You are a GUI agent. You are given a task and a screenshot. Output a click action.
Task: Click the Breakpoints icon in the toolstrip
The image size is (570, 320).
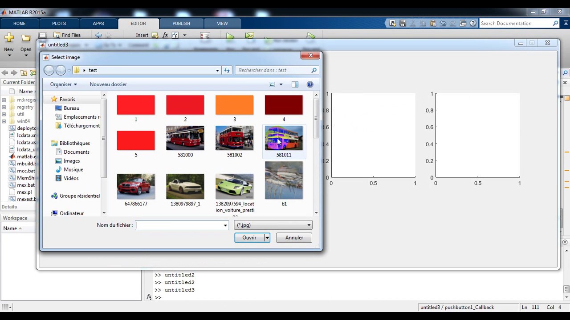coord(205,36)
